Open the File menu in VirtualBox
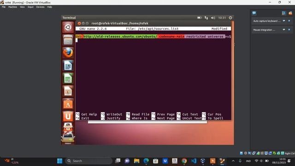 4,7
